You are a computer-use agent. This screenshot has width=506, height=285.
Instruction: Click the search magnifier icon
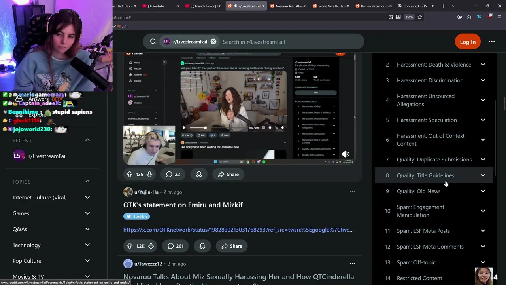tap(153, 42)
